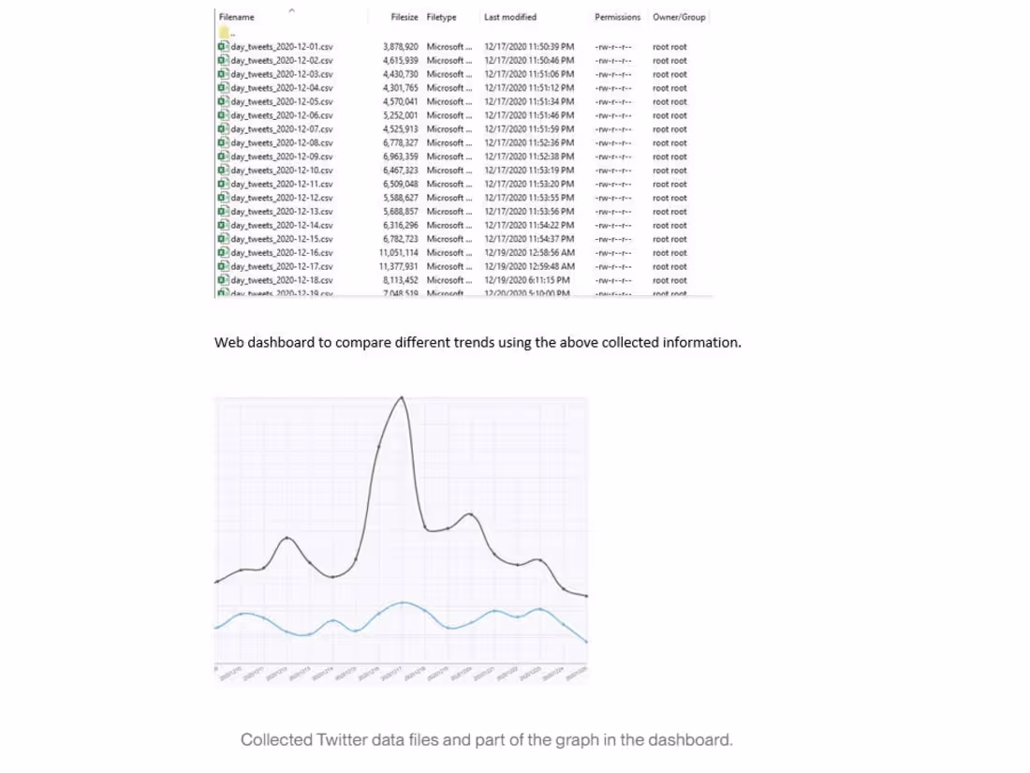Sort files by the Filesize column header
Viewport: 1030px width, 773px height.
pos(404,17)
